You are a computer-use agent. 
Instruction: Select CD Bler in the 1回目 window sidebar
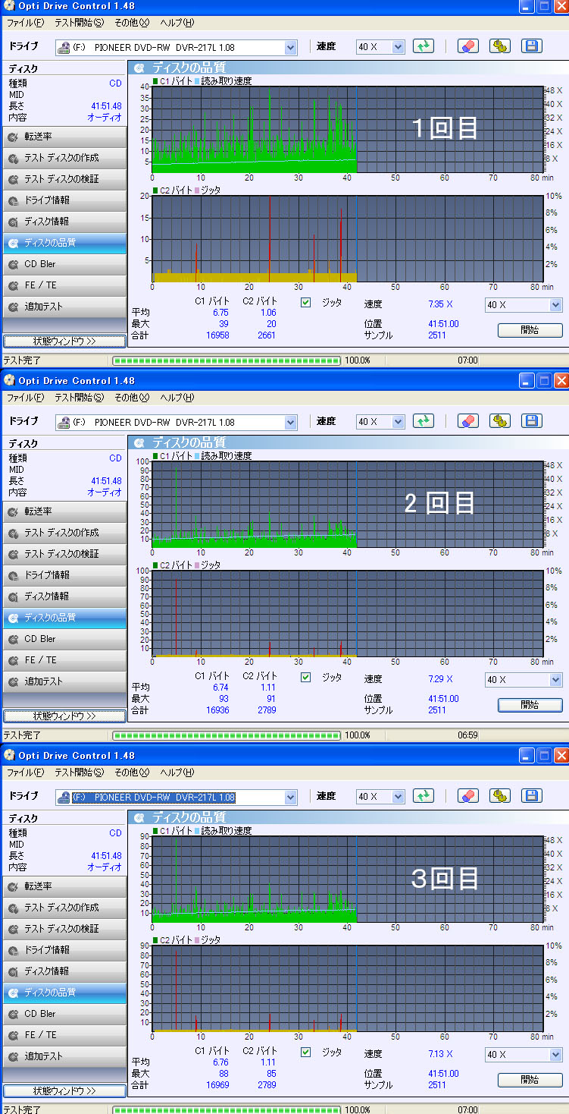click(x=64, y=264)
